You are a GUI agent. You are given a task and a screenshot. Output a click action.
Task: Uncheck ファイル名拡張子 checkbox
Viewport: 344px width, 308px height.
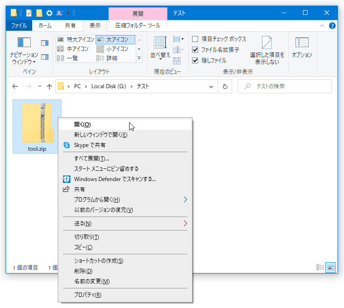pos(195,50)
